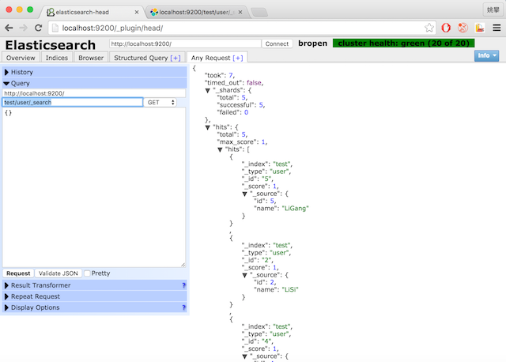Click the "LiSi" name value
This screenshot has width=506, height=362.
tap(290, 290)
